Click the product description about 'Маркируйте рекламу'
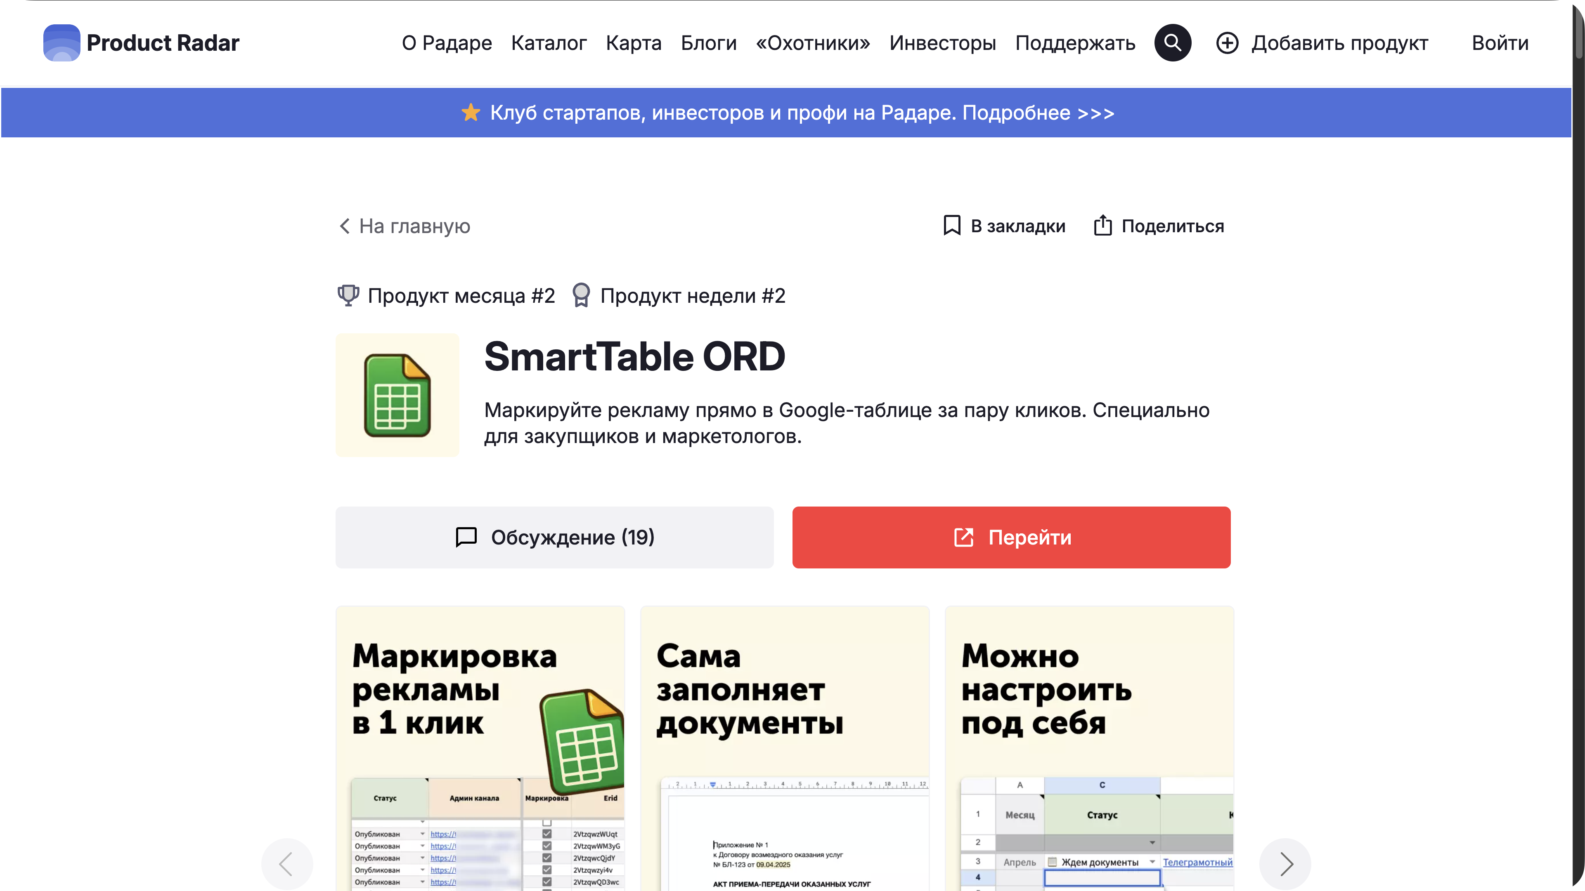This screenshot has height=891, width=1585. tap(847, 423)
